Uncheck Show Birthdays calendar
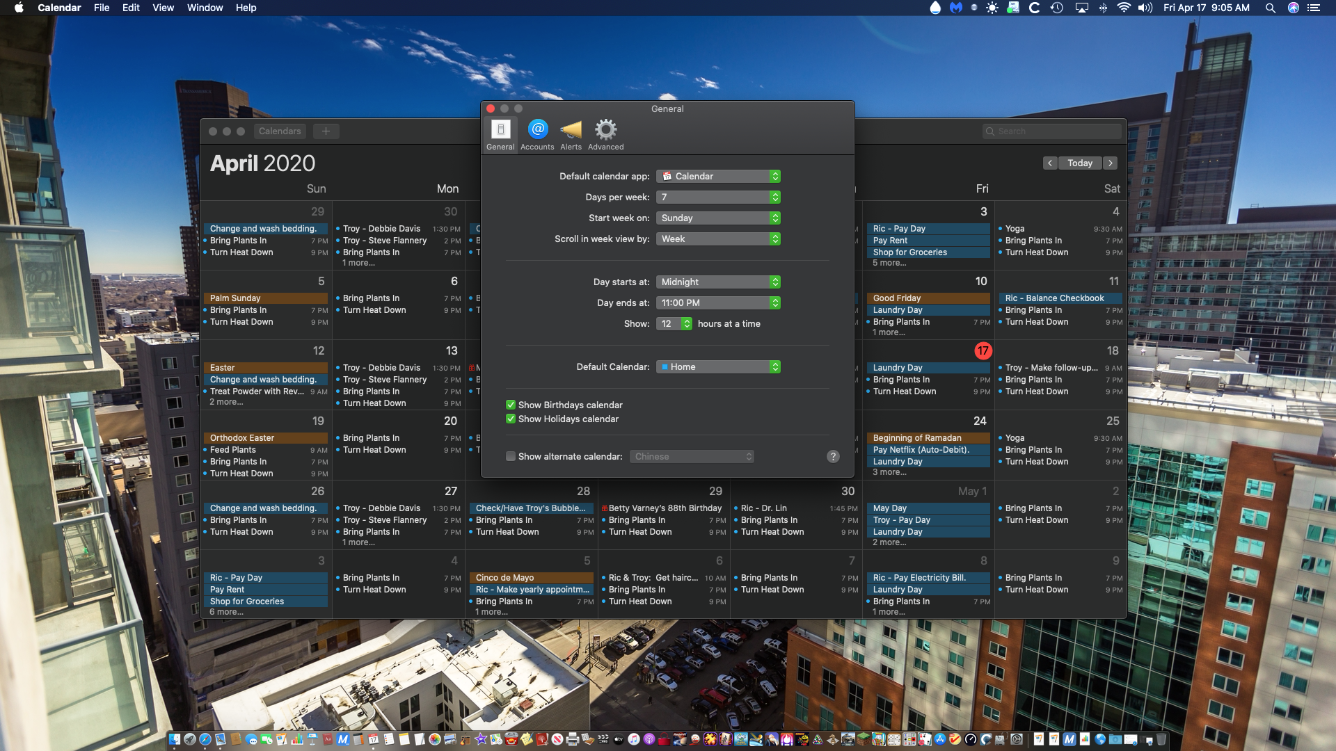This screenshot has height=751, width=1336. 511,405
